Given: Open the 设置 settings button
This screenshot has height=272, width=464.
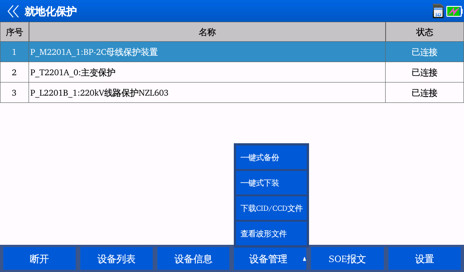Looking at the screenshot, I should pos(425,259).
